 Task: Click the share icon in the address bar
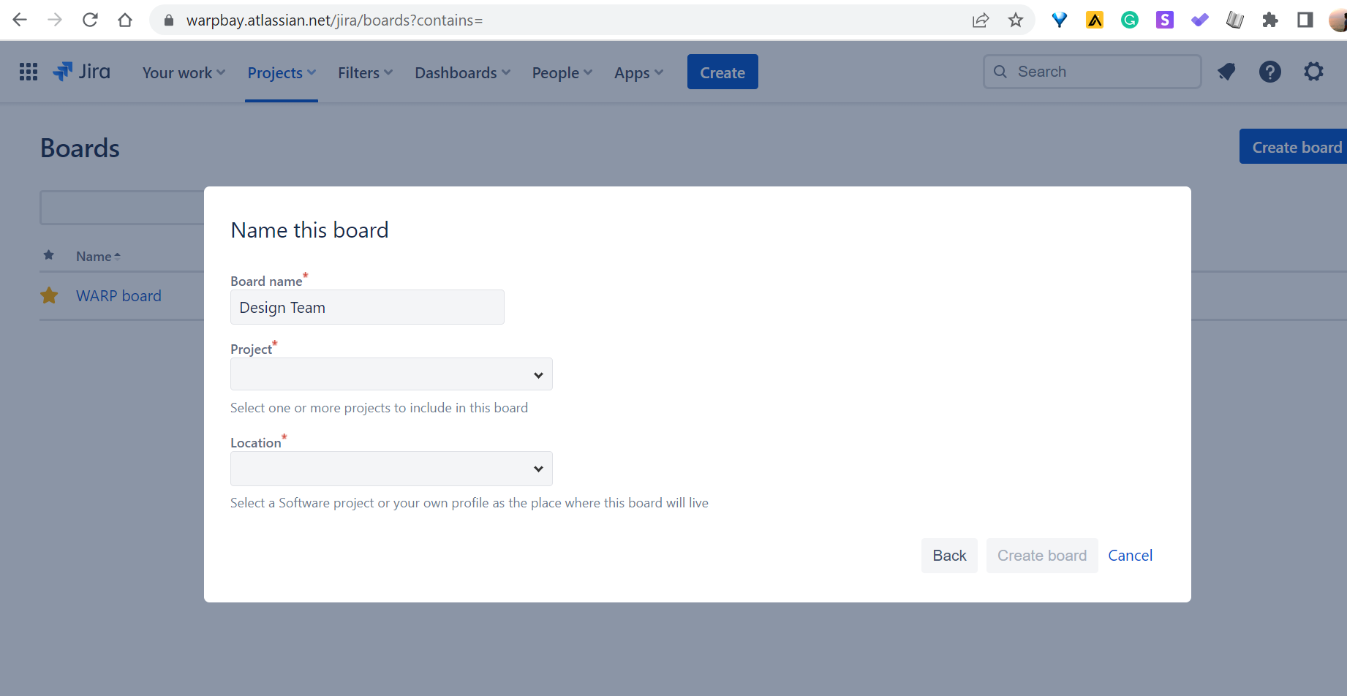click(980, 20)
